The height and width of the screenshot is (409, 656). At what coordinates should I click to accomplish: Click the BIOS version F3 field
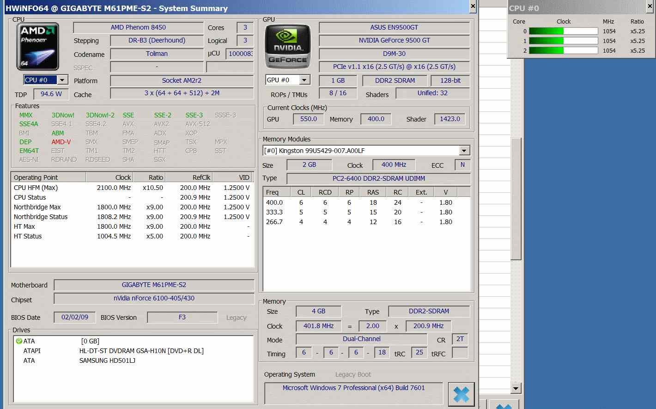coord(182,317)
